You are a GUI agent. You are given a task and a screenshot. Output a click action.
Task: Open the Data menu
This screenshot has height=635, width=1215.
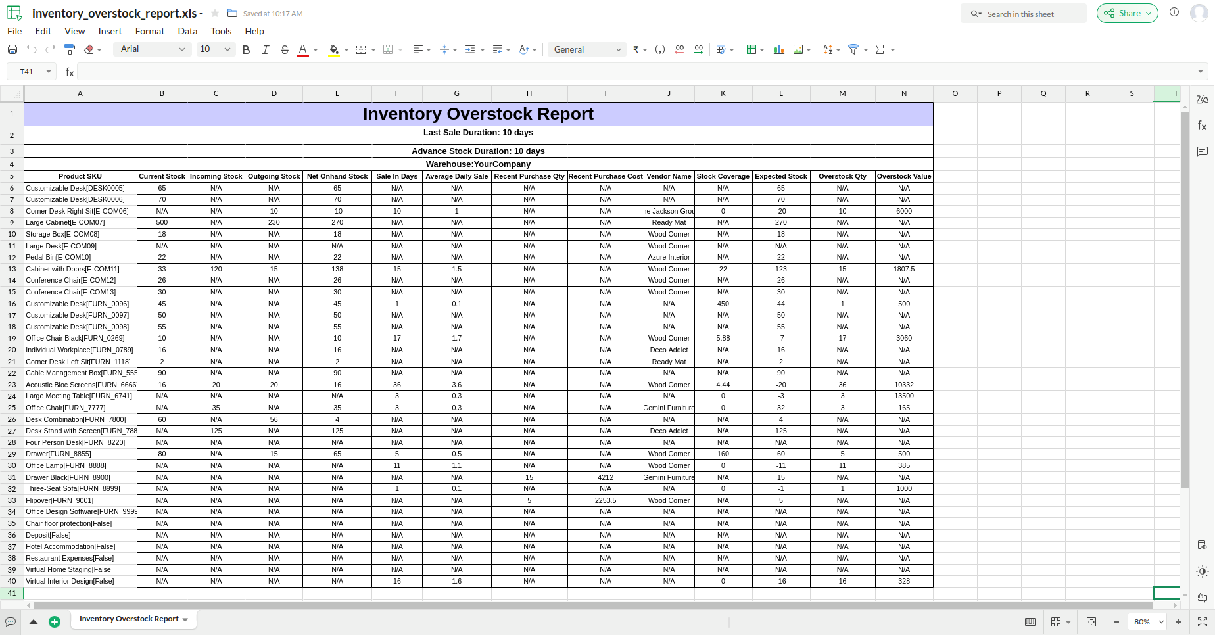[187, 31]
